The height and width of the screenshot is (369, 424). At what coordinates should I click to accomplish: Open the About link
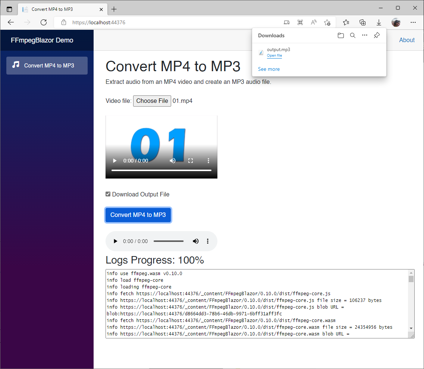(407, 40)
